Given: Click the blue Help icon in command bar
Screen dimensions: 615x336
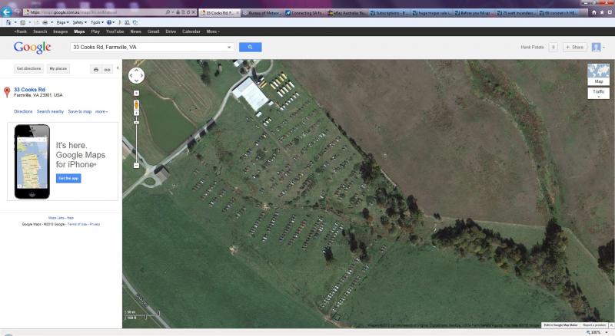Looking at the screenshot, I should coord(109,23).
